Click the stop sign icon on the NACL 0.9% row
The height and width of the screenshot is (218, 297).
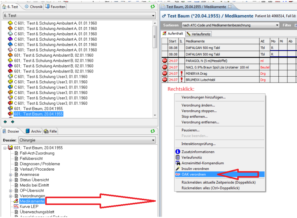tap(164, 67)
